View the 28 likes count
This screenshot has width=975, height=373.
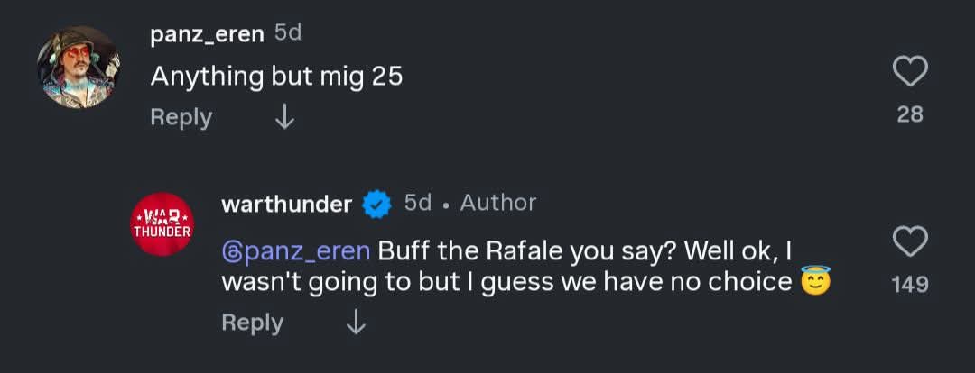point(909,114)
